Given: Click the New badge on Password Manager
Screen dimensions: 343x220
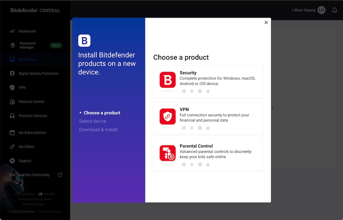Looking at the screenshot, I should (56, 45).
